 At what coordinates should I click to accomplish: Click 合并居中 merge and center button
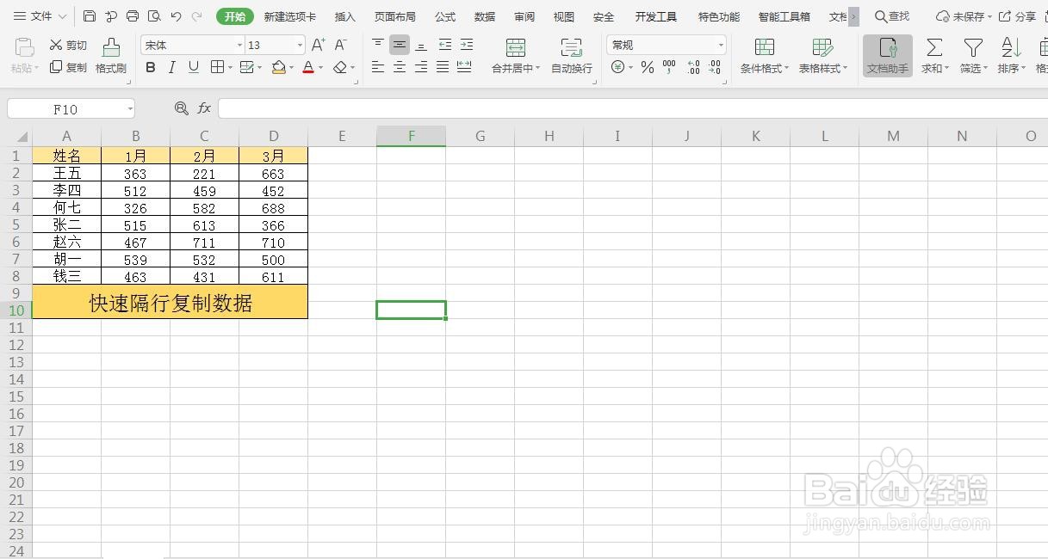[x=516, y=56]
